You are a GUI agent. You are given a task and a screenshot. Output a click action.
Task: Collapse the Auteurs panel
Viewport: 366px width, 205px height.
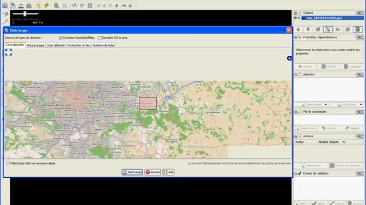click(295, 137)
